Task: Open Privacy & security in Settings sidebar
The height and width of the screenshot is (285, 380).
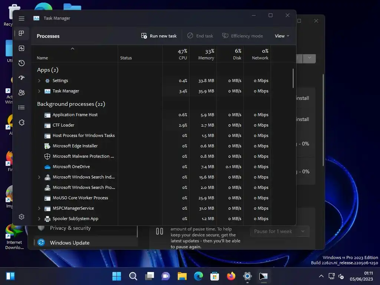Action: tap(70, 228)
